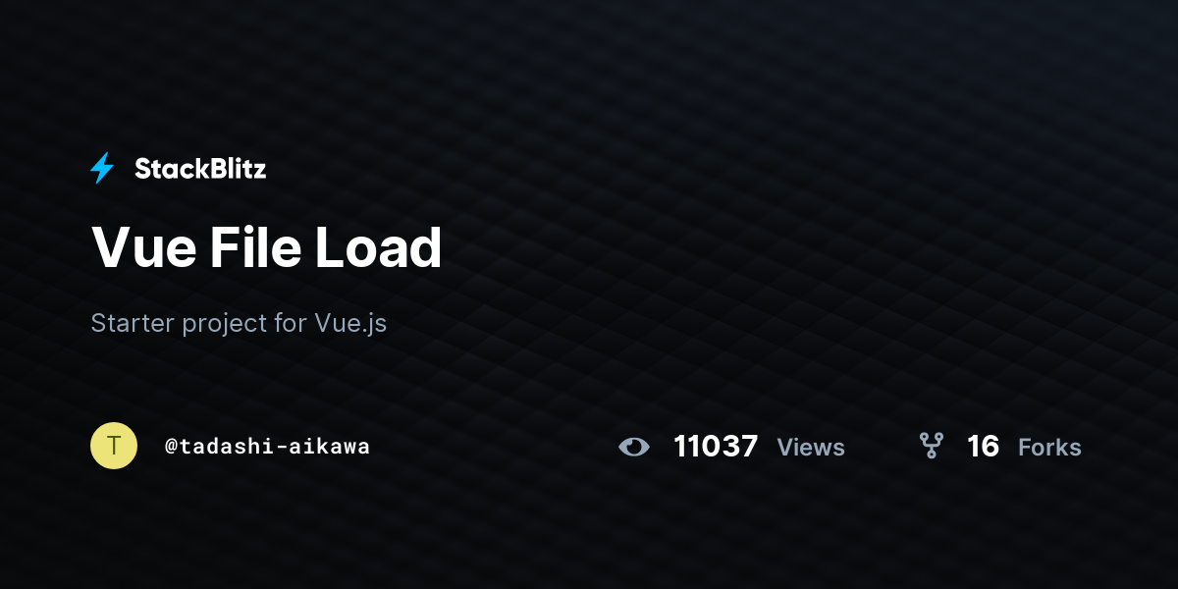The image size is (1178, 589).
Task: Click 'Vue.js' in the description line
Action: [x=351, y=324]
